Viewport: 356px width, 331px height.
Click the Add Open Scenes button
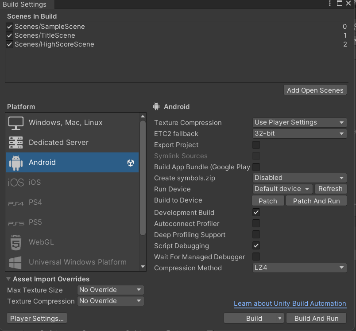315,90
